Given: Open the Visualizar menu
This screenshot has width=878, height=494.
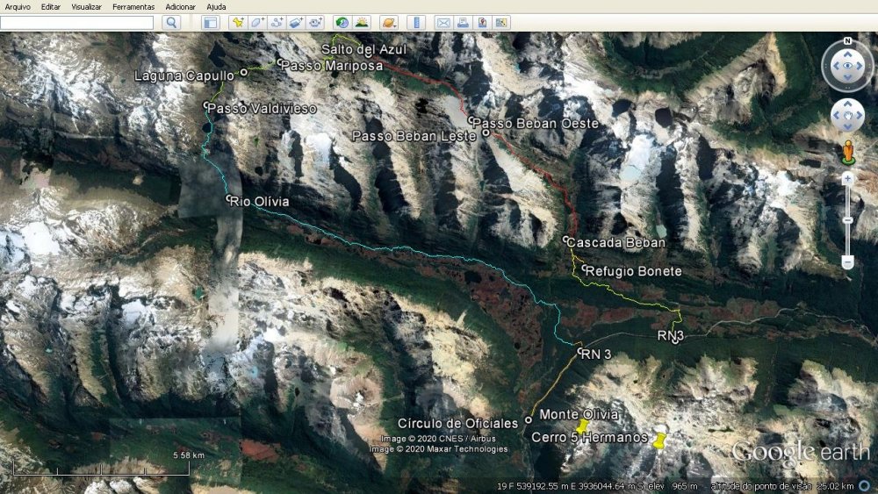Looking at the screenshot, I should [86, 6].
